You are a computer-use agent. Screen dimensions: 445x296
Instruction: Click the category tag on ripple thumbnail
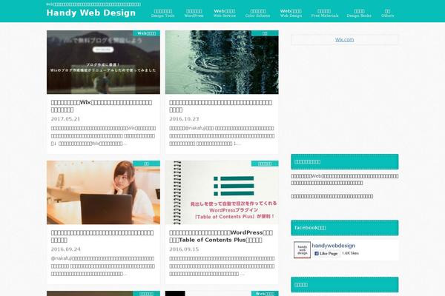(x=265, y=33)
